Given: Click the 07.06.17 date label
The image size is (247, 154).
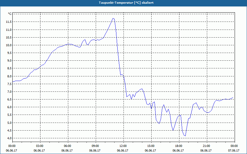Looking at the screenshot, I should (234, 150).
